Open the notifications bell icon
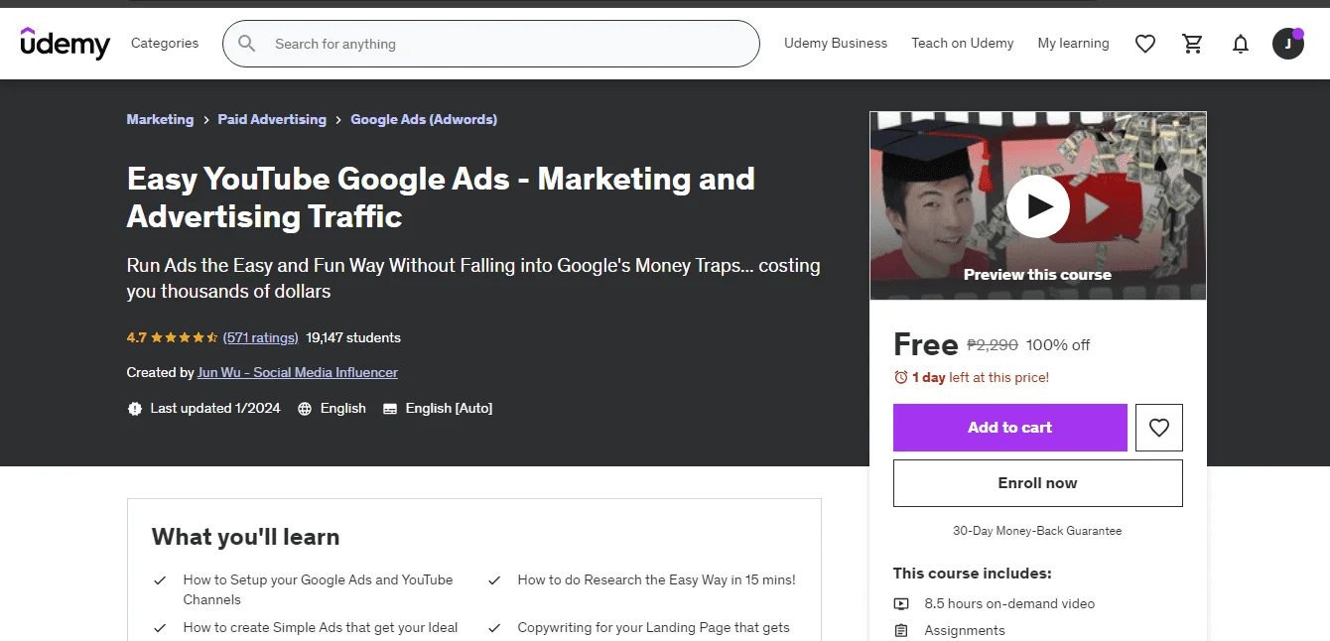The height and width of the screenshot is (641, 1330). click(x=1241, y=44)
